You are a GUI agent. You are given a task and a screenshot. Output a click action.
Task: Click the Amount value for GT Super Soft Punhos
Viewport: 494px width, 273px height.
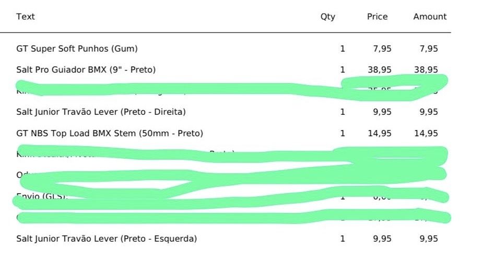(429, 49)
